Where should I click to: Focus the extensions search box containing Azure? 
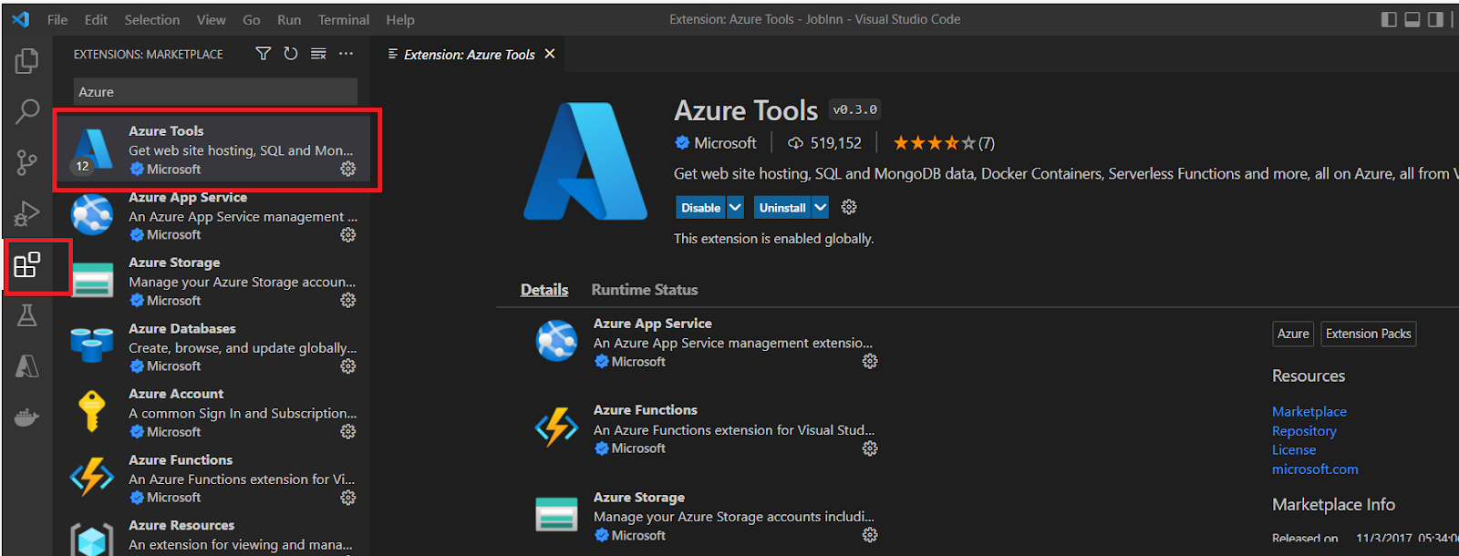coord(215,91)
